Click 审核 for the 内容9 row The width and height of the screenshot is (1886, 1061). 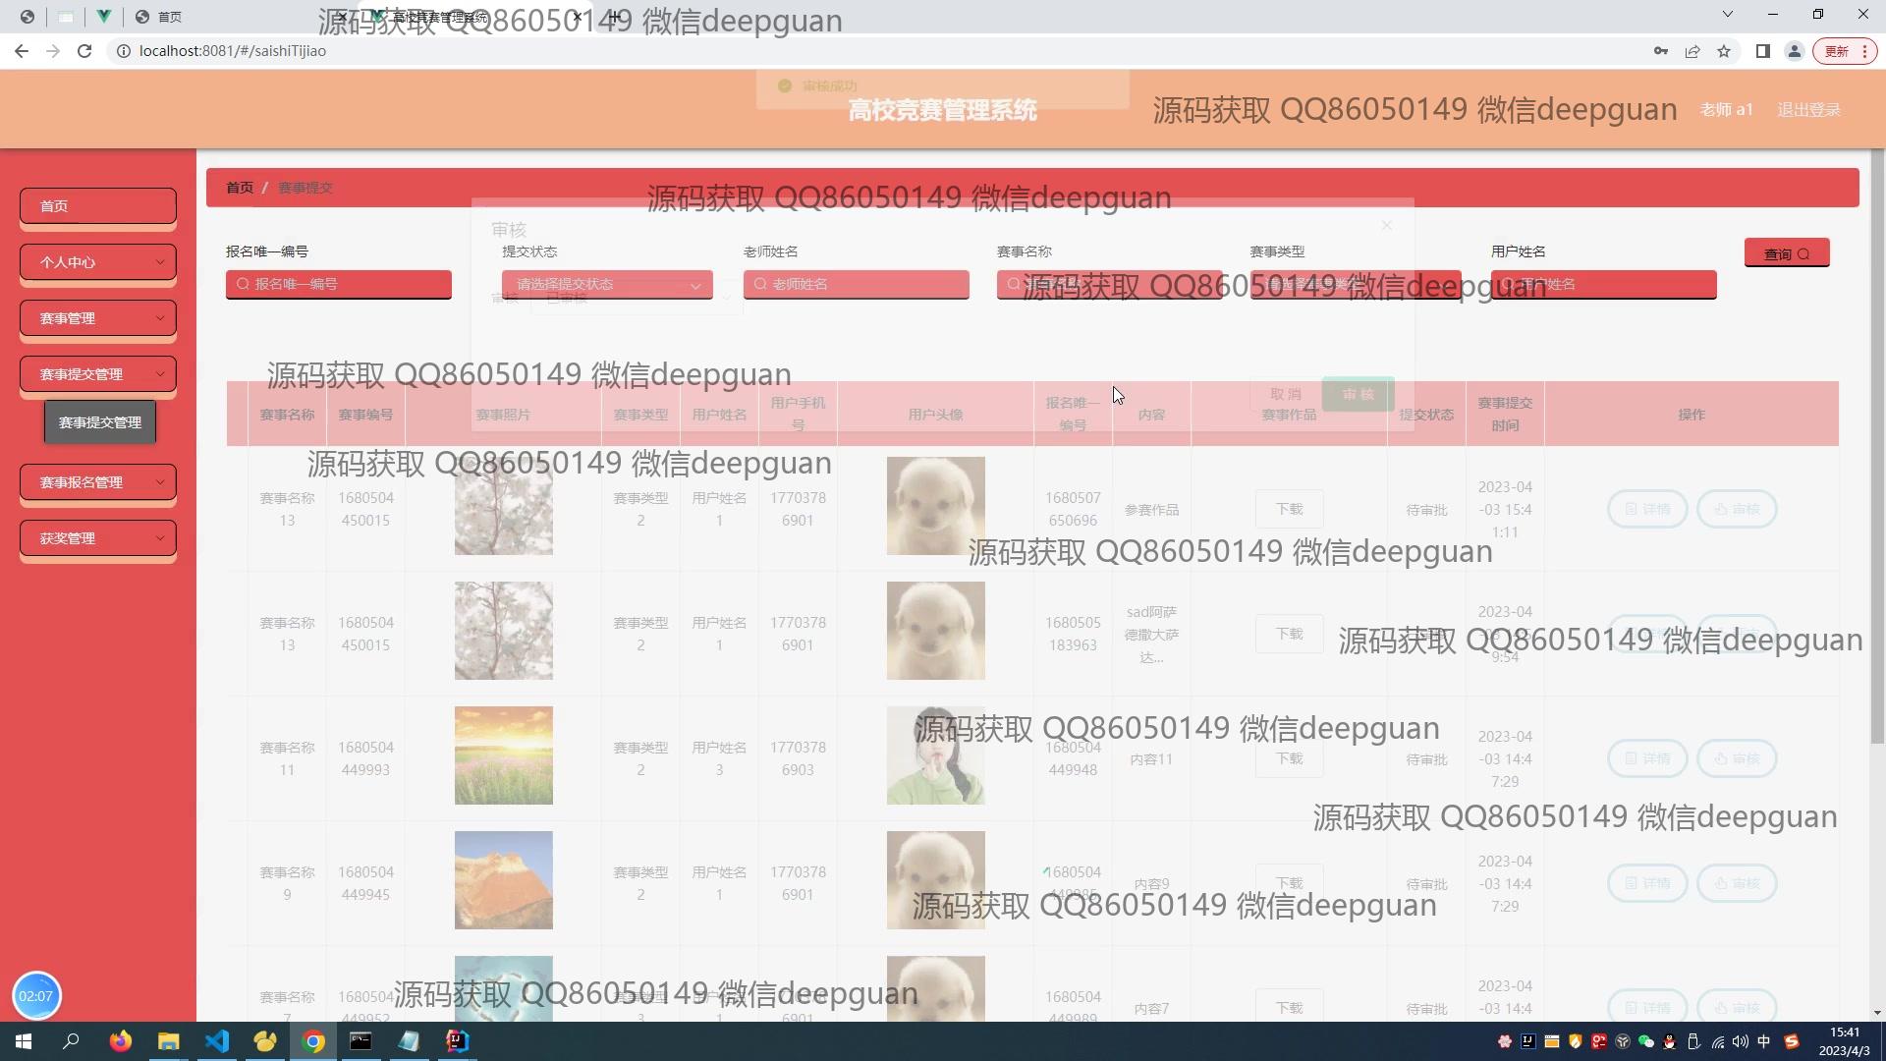1737,883
